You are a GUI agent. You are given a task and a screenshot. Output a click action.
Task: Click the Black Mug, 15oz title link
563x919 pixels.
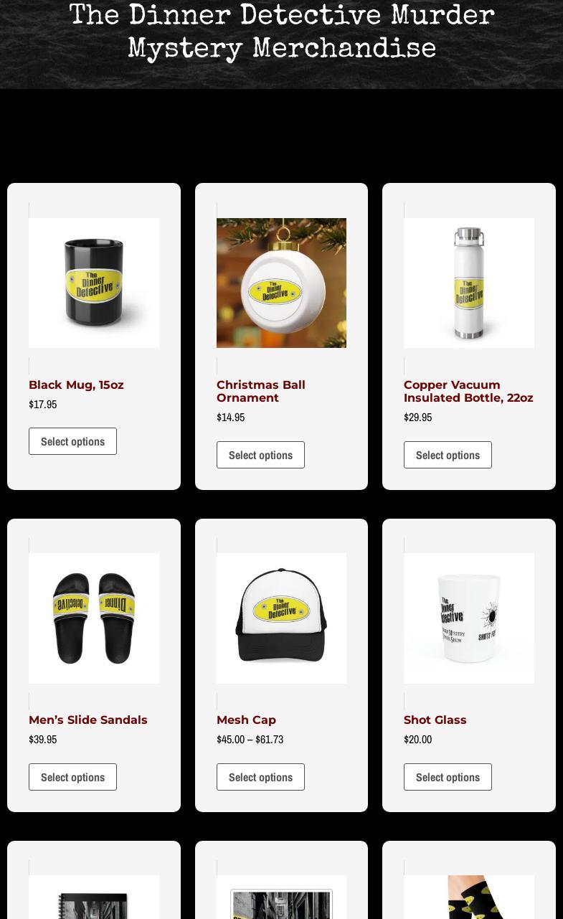coord(76,385)
